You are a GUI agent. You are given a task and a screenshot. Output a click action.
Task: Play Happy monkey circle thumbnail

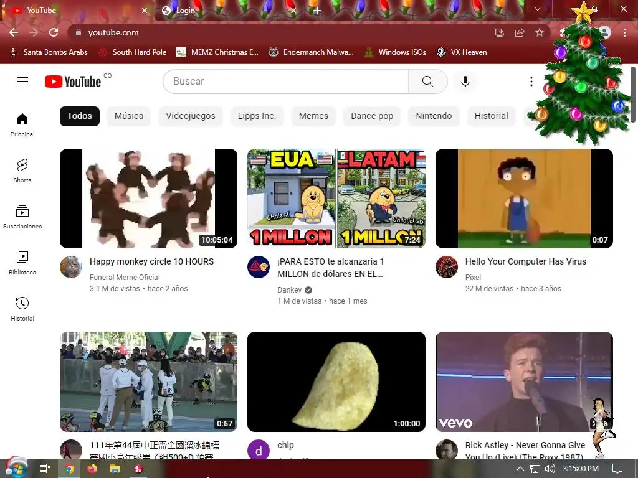click(148, 199)
